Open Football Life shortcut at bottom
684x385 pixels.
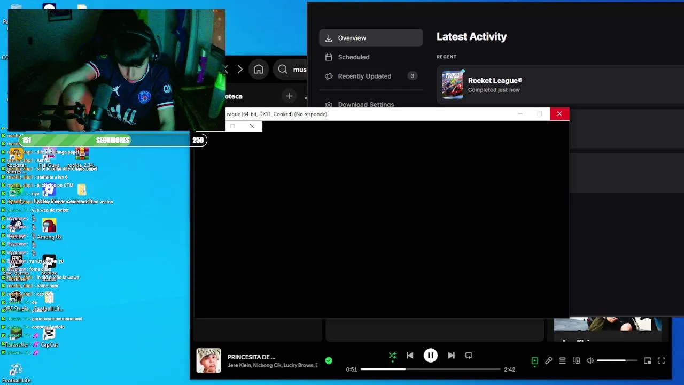pos(16,373)
